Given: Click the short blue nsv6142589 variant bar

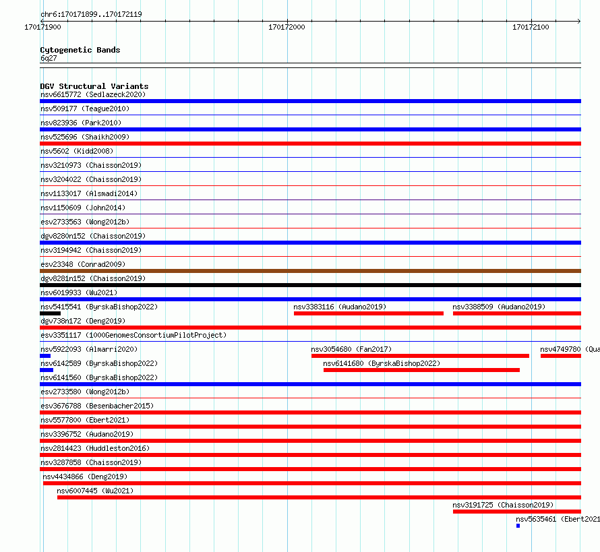Looking at the screenshot, I should pos(47,370).
